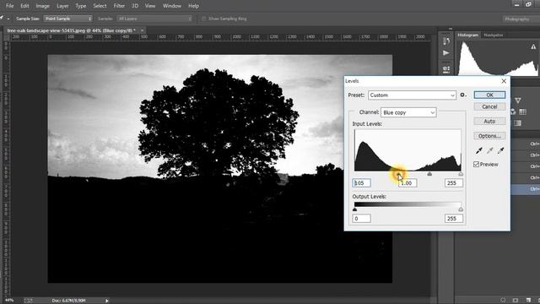Click the input shadow field showing 105
This screenshot has width=540, height=304.
pyautogui.click(x=362, y=183)
